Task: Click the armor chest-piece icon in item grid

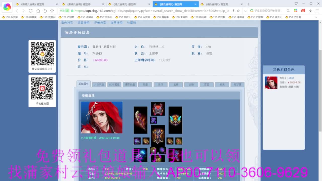Action: (x=158, y=136)
